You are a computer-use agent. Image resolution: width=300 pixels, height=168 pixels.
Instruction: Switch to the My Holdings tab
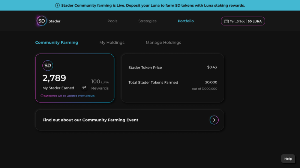tap(112, 43)
